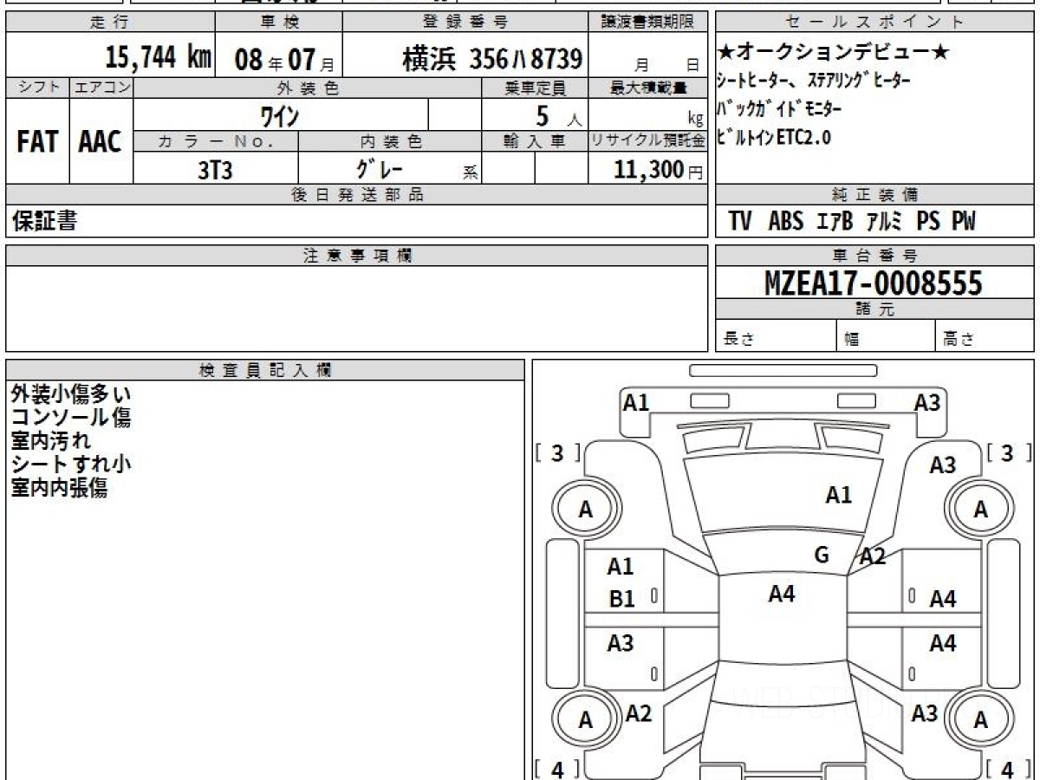This screenshot has height=780, width=1040.
Task: Select the 高さ spec cell
Action: (x=985, y=336)
